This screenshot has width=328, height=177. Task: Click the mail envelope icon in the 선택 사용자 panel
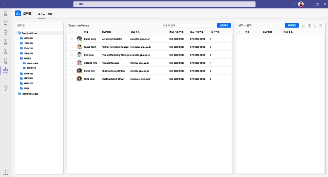point(320,25)
